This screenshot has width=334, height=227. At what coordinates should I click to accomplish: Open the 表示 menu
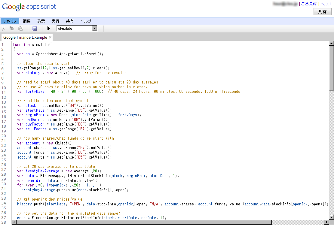pyautogui.click(x=41, y=21)
